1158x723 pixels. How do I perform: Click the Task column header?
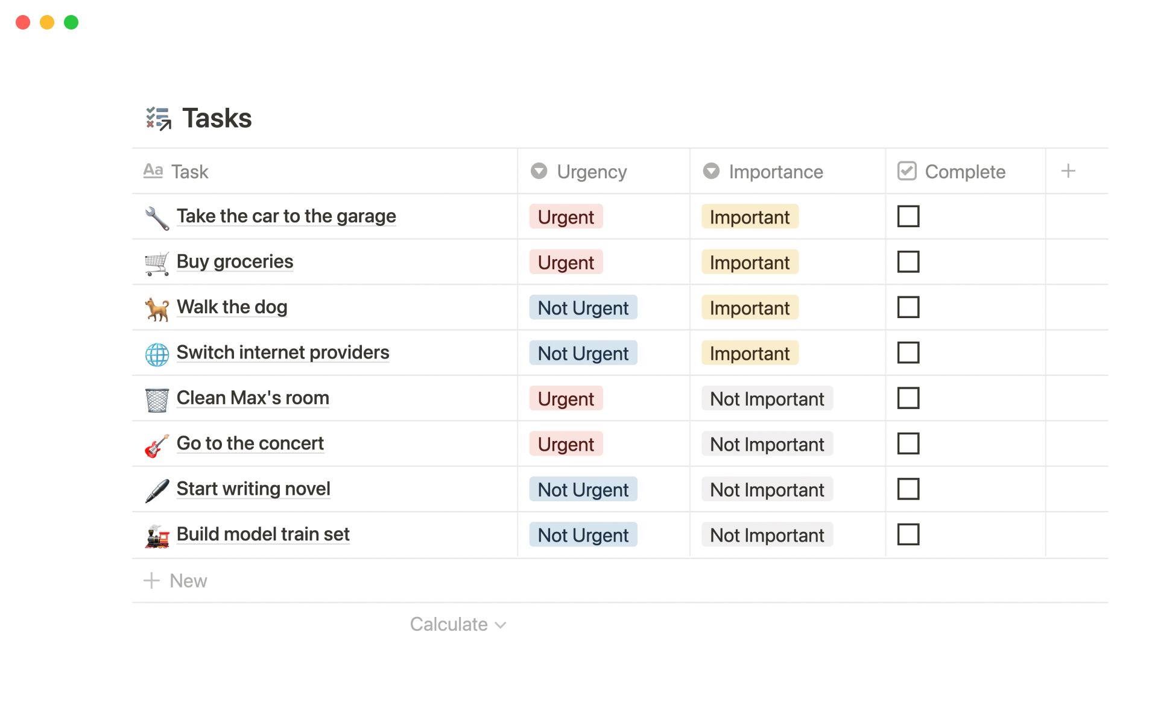189,172
